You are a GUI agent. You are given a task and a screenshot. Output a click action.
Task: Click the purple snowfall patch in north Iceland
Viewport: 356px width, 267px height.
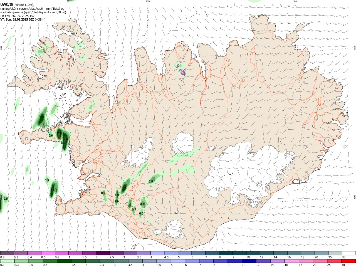click(x=182, y=73)
